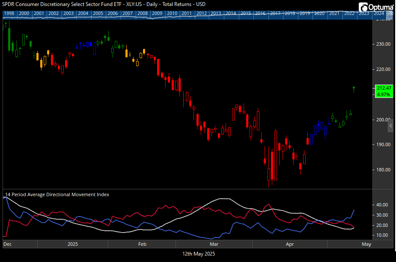
Task: Click the Mar label on date axis
Action: click(214, 244)
